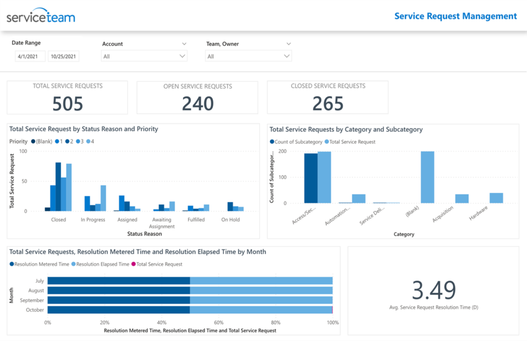Select the Open Service Requests card
This screenshot has height=341, width=527.
[197, 97]
